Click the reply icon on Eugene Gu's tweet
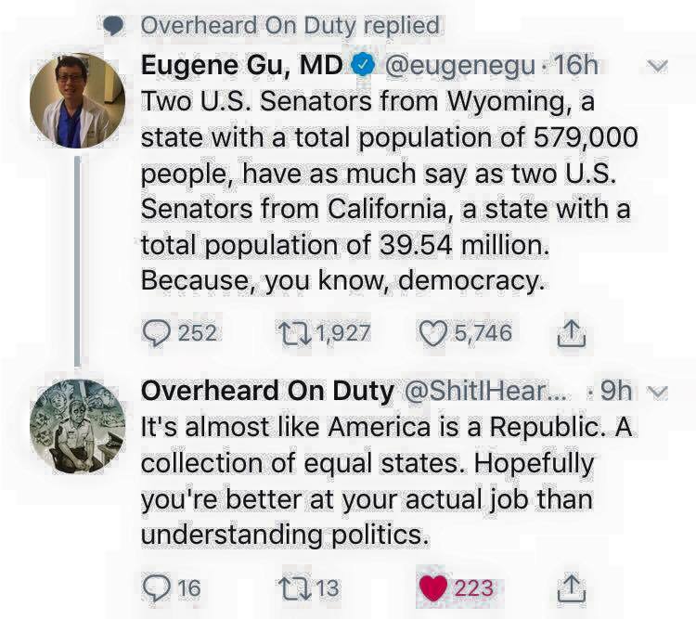This screenshot has width=696, height=619. pyautogui.click(x=155, y=332)
